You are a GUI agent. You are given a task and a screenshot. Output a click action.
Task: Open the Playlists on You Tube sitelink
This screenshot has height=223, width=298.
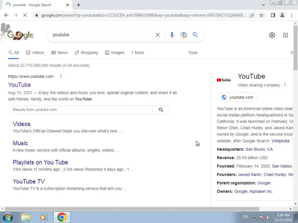point(40,162)
